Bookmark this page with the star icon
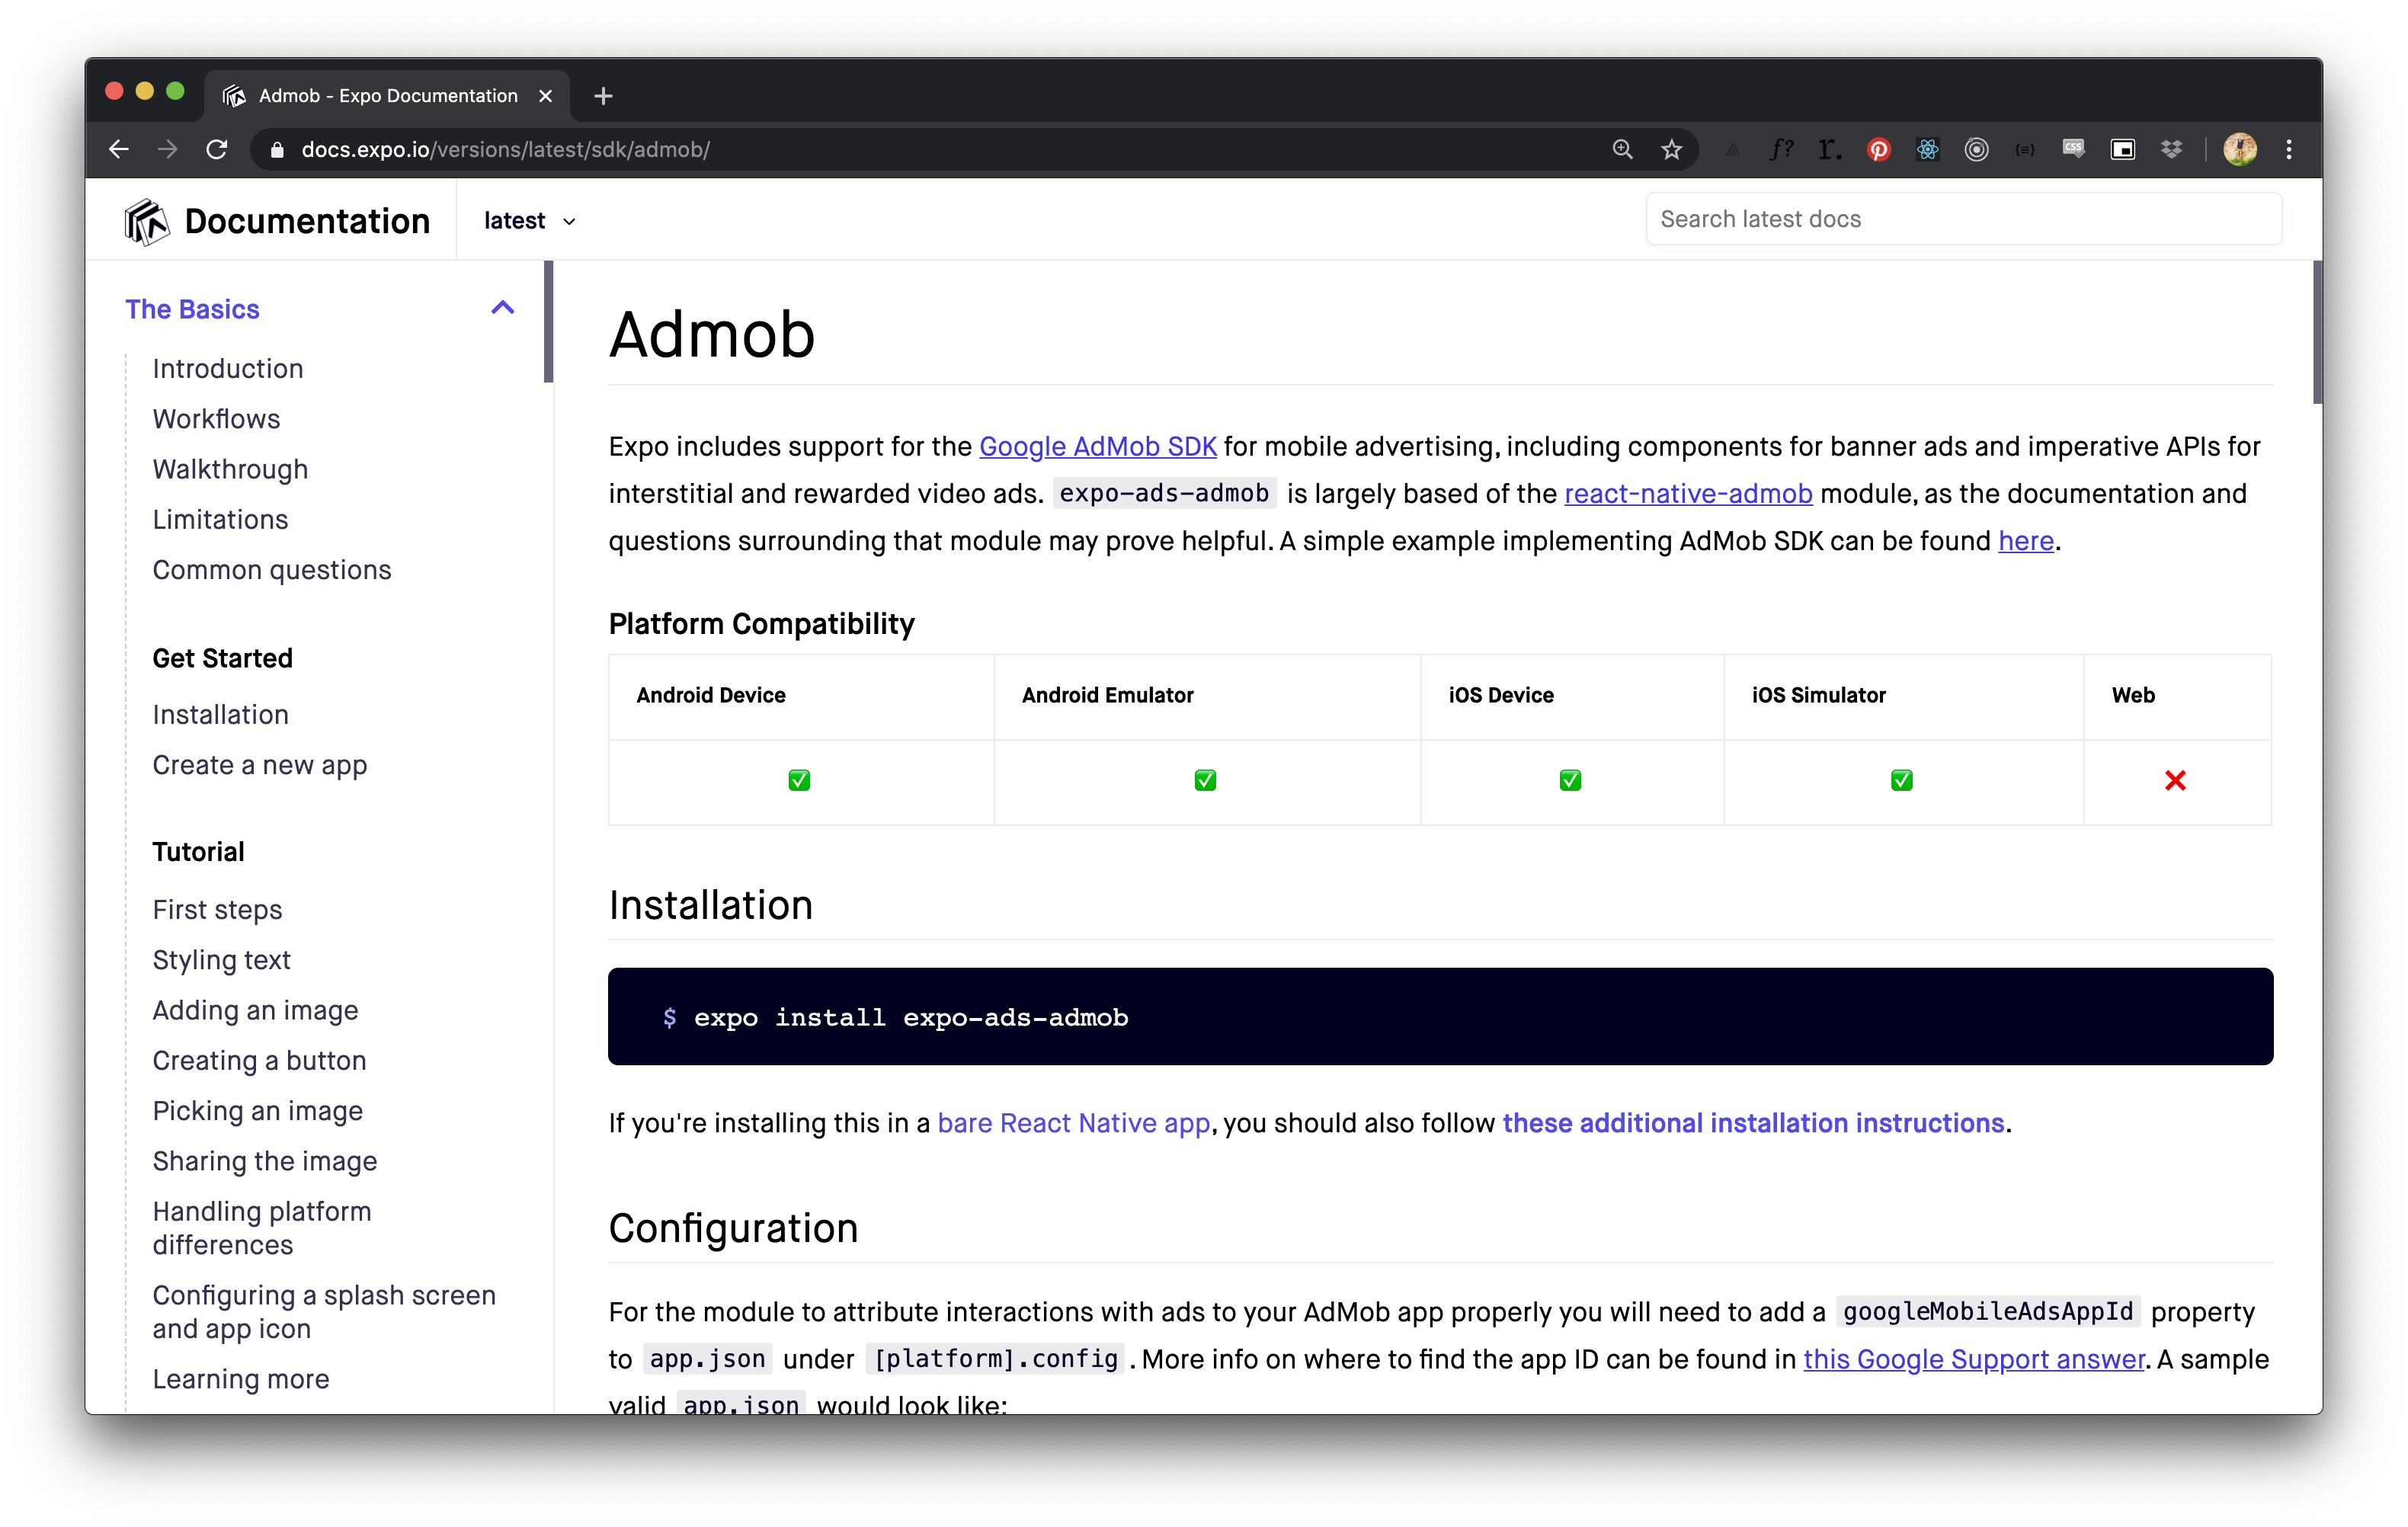 pyautogui.click(x=1671, y=149)
